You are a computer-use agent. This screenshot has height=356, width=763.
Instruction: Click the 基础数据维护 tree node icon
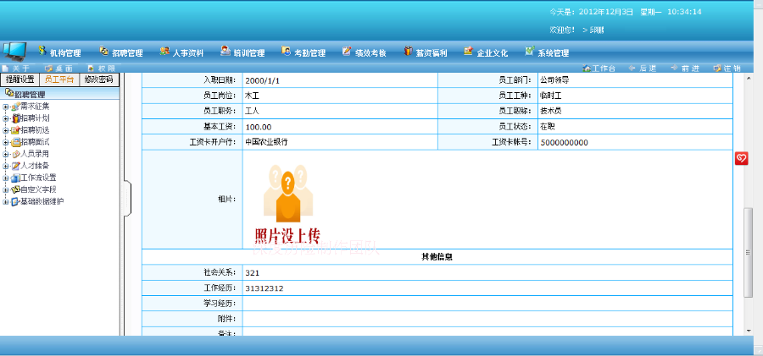15,201
